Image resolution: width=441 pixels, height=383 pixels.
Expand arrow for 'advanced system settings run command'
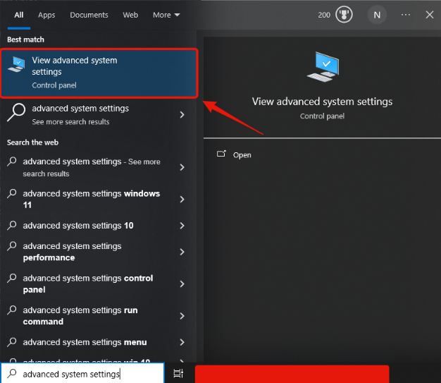[x=182, y=316]
